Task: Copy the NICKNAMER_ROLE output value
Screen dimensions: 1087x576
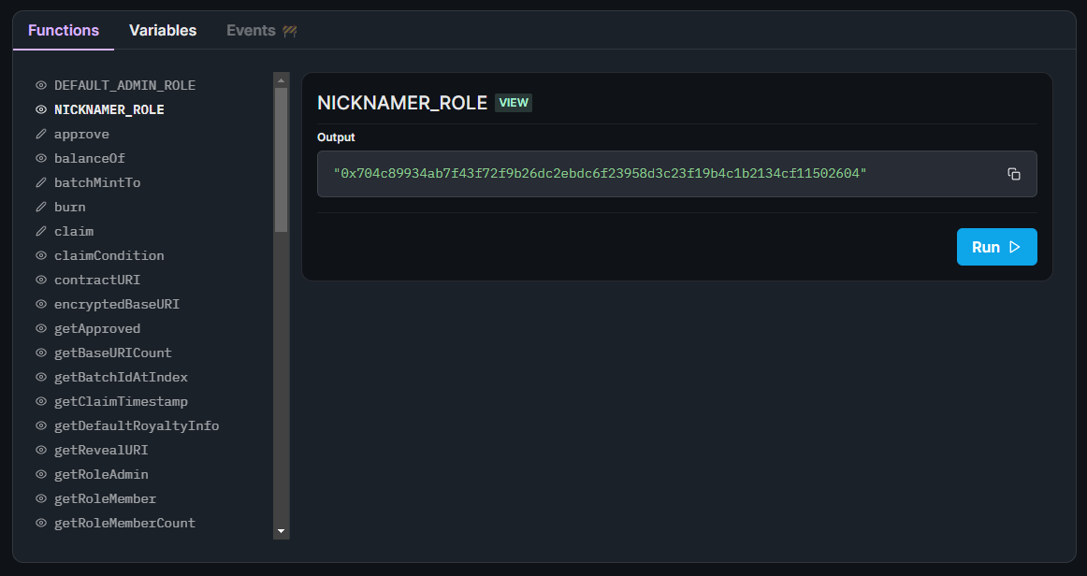Action: coord(1014,173)
